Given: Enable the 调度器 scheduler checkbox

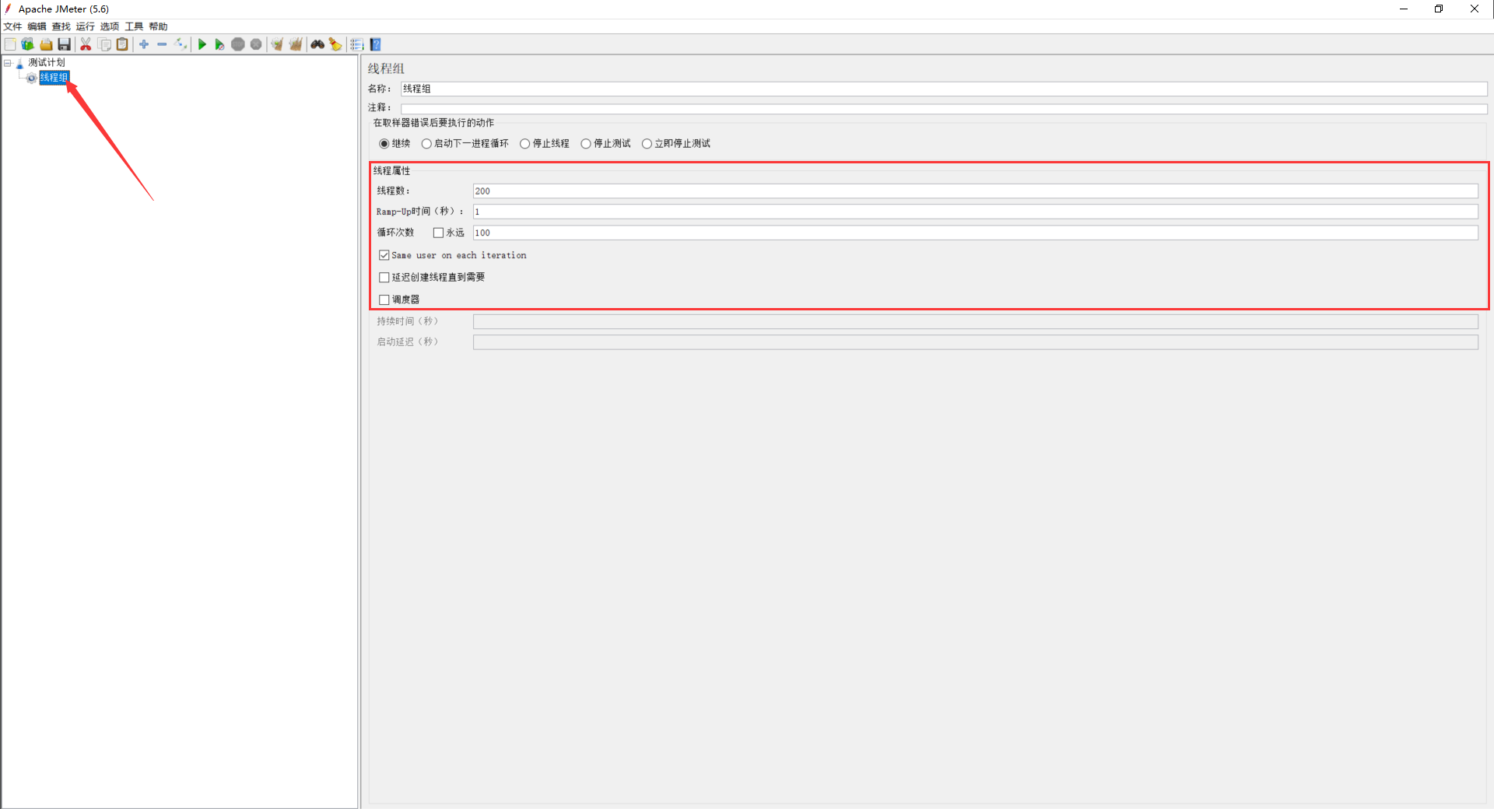Looking at the screenshot, I should 384,299.
